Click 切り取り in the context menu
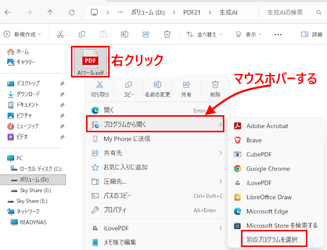Viewport: 327px width, 250px height. tap(100, 89)
